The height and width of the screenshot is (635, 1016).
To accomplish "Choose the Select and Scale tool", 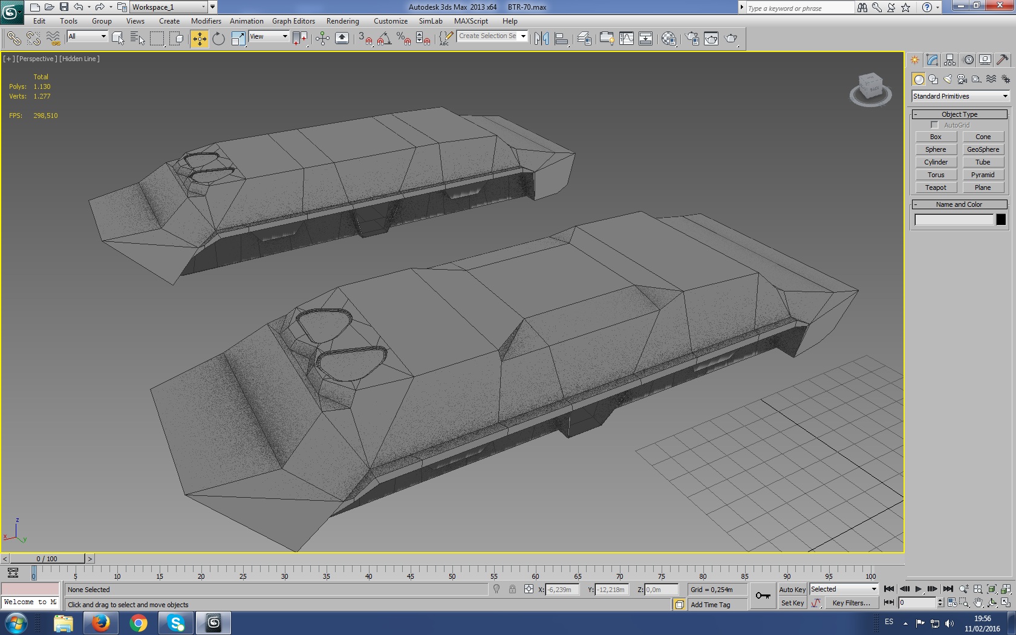I will click(x=238, y=39).
